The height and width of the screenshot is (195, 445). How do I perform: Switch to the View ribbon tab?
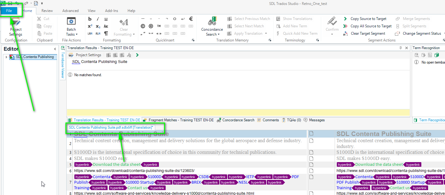pyautogui.click(x=92, y=11)
